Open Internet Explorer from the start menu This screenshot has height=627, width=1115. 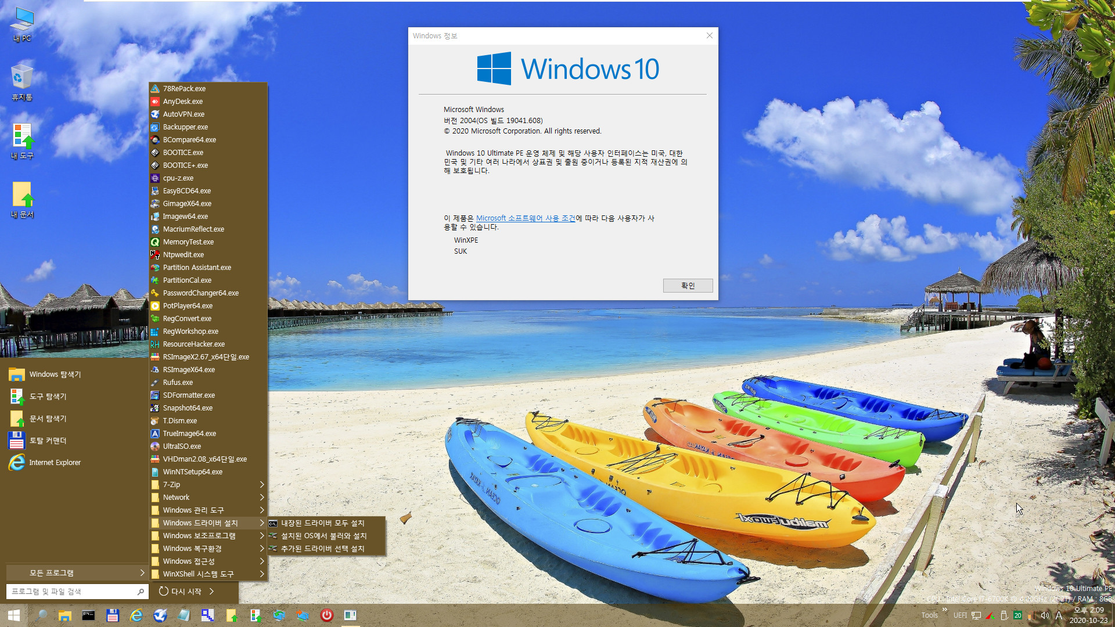click(x=74, y=463)
